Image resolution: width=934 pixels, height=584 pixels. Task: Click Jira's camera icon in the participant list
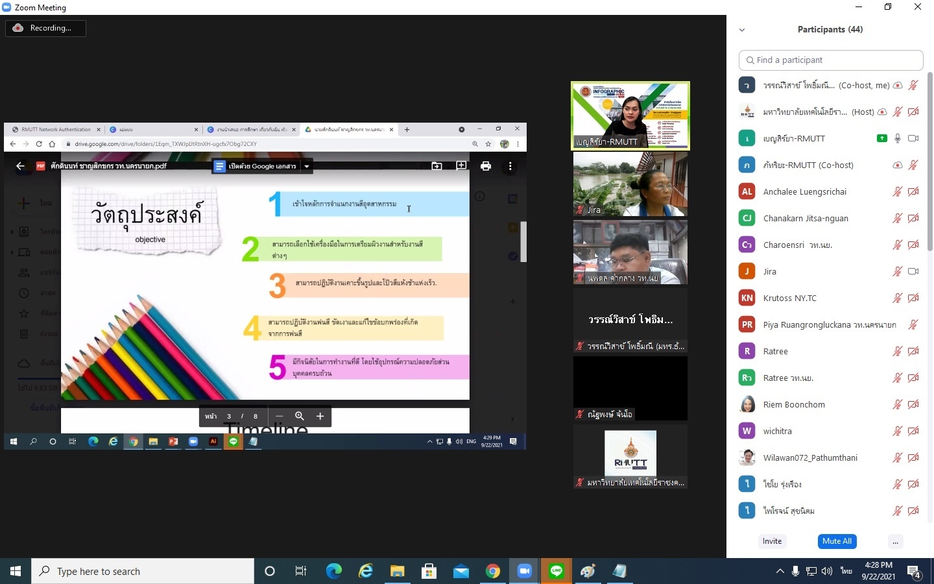click(x=913, y=271)
